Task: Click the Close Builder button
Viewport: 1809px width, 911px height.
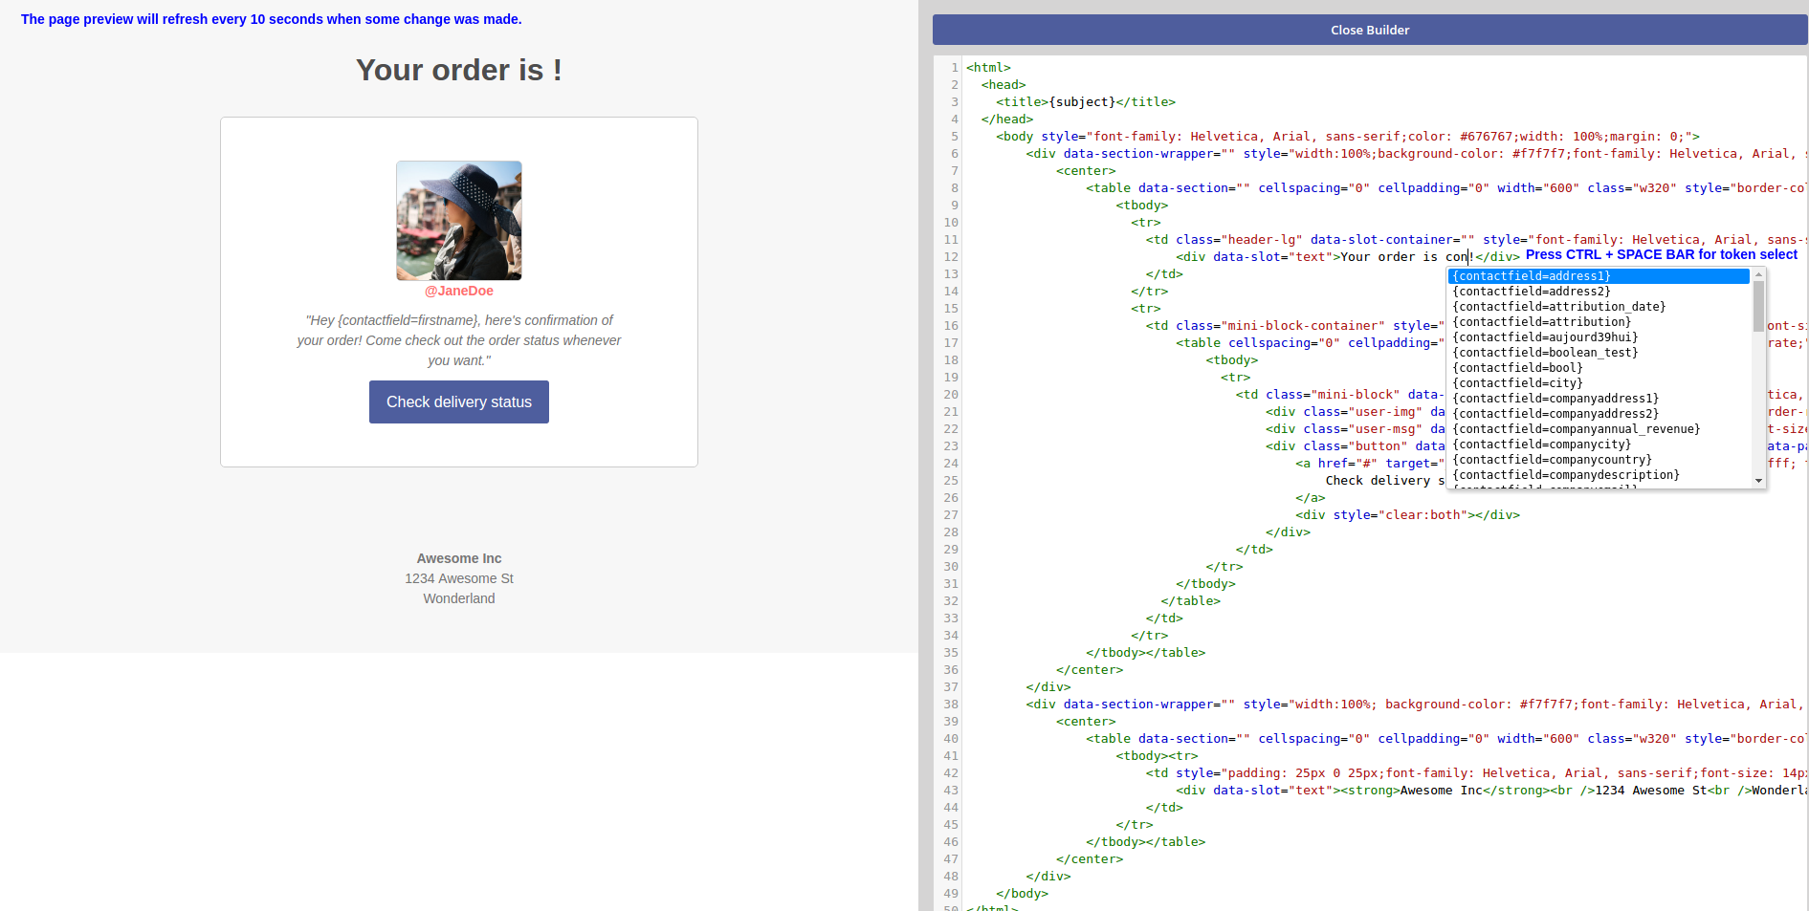Action: 1369,30
